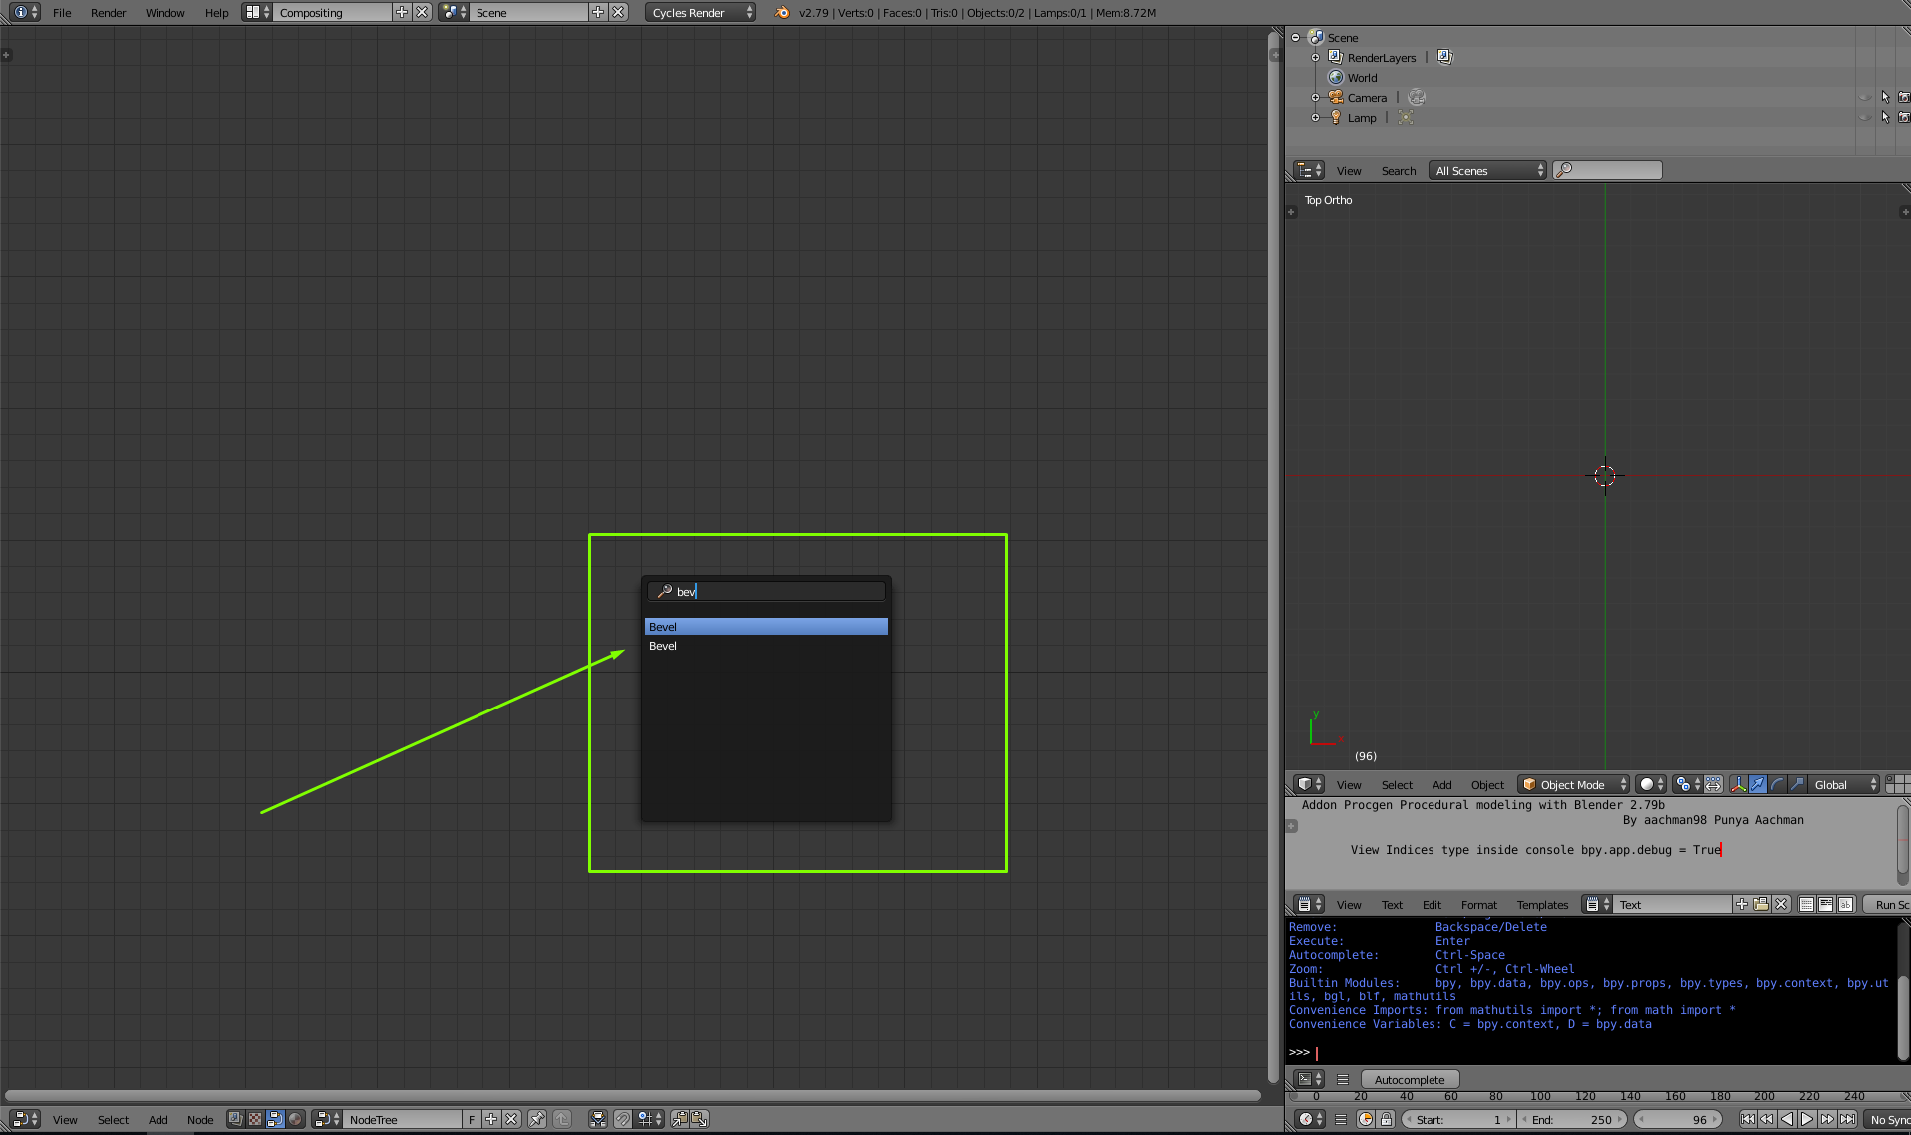Open the Help menu

216,13
